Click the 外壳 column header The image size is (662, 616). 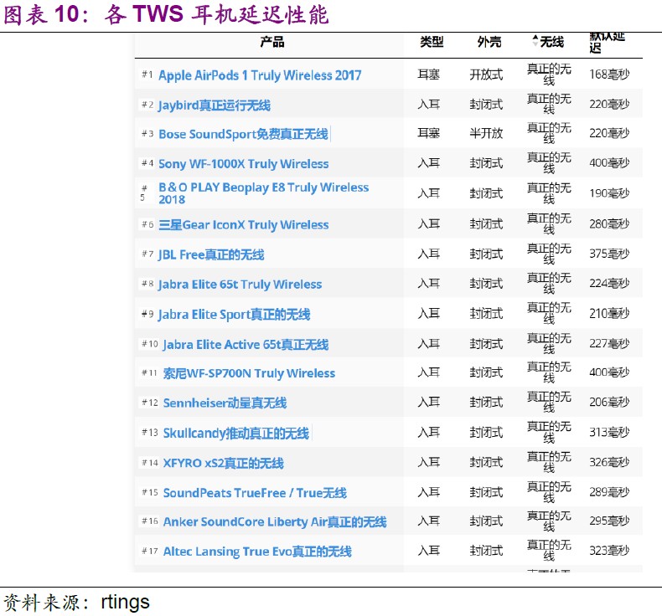click(x=489, y=42)
